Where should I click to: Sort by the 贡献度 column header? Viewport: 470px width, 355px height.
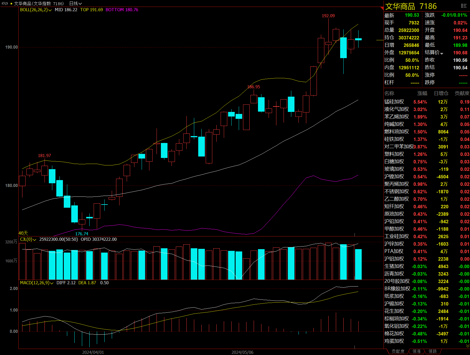click(462, 93)
